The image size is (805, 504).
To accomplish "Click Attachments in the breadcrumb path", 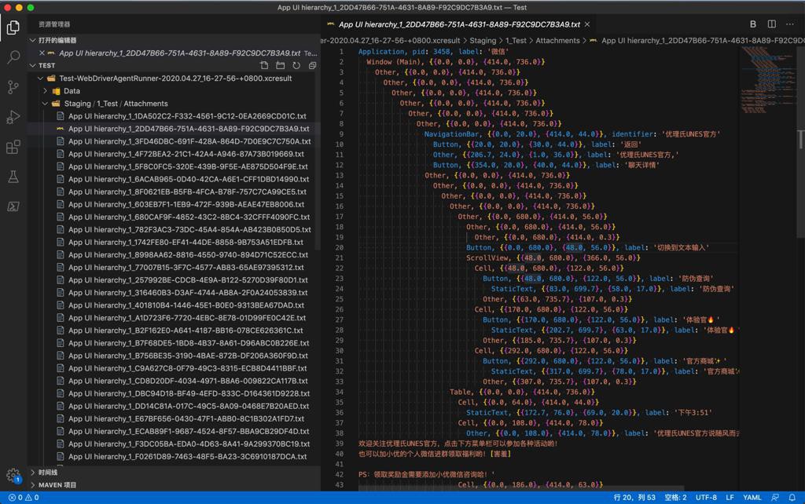I will (557, 41).
